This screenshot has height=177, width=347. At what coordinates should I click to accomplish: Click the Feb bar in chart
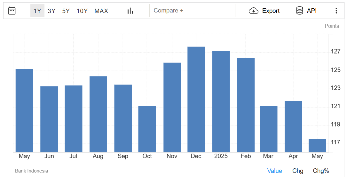point(246,105)
